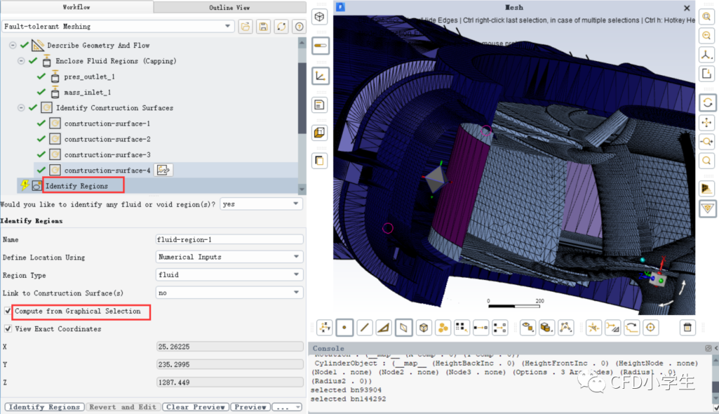
Task: Select construction-surface-3 task
Action: coord(107,155)
